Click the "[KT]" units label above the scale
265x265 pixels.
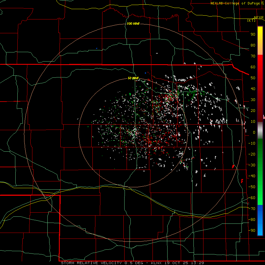point(251,20)
